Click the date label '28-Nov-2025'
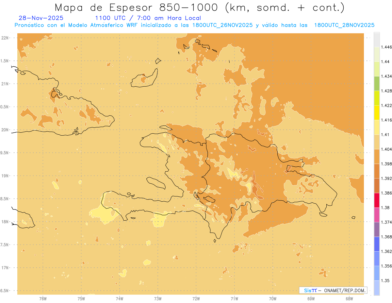The width and height of the screenshot is (392, 303). (41, 18)
